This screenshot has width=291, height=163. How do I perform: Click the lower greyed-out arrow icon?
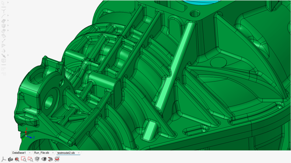(4, 74)
